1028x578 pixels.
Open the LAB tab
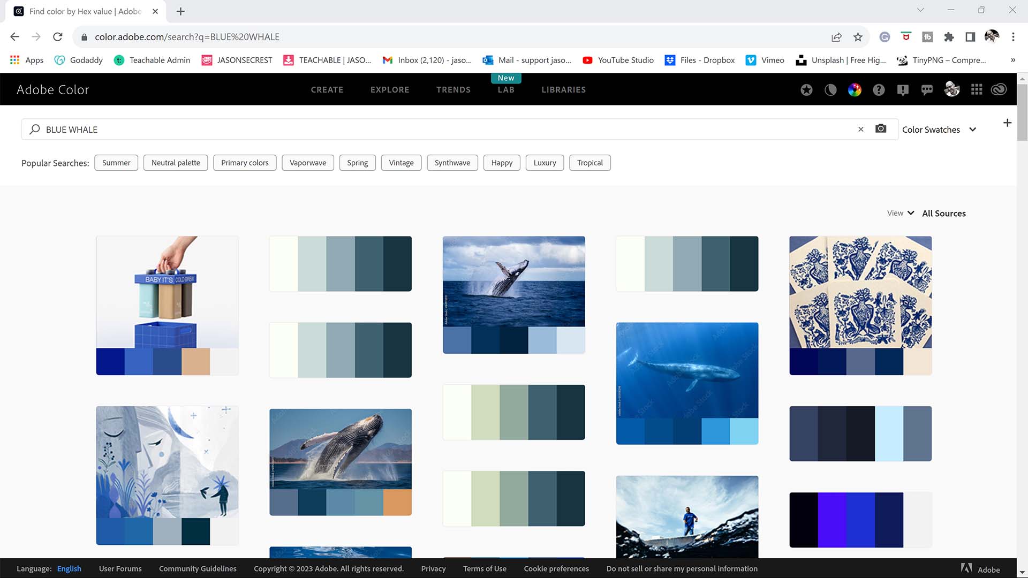[x=506, y=90]
